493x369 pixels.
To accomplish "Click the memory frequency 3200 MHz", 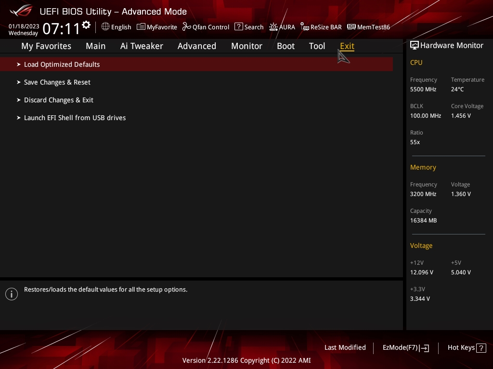I will [x=423, y=194].
